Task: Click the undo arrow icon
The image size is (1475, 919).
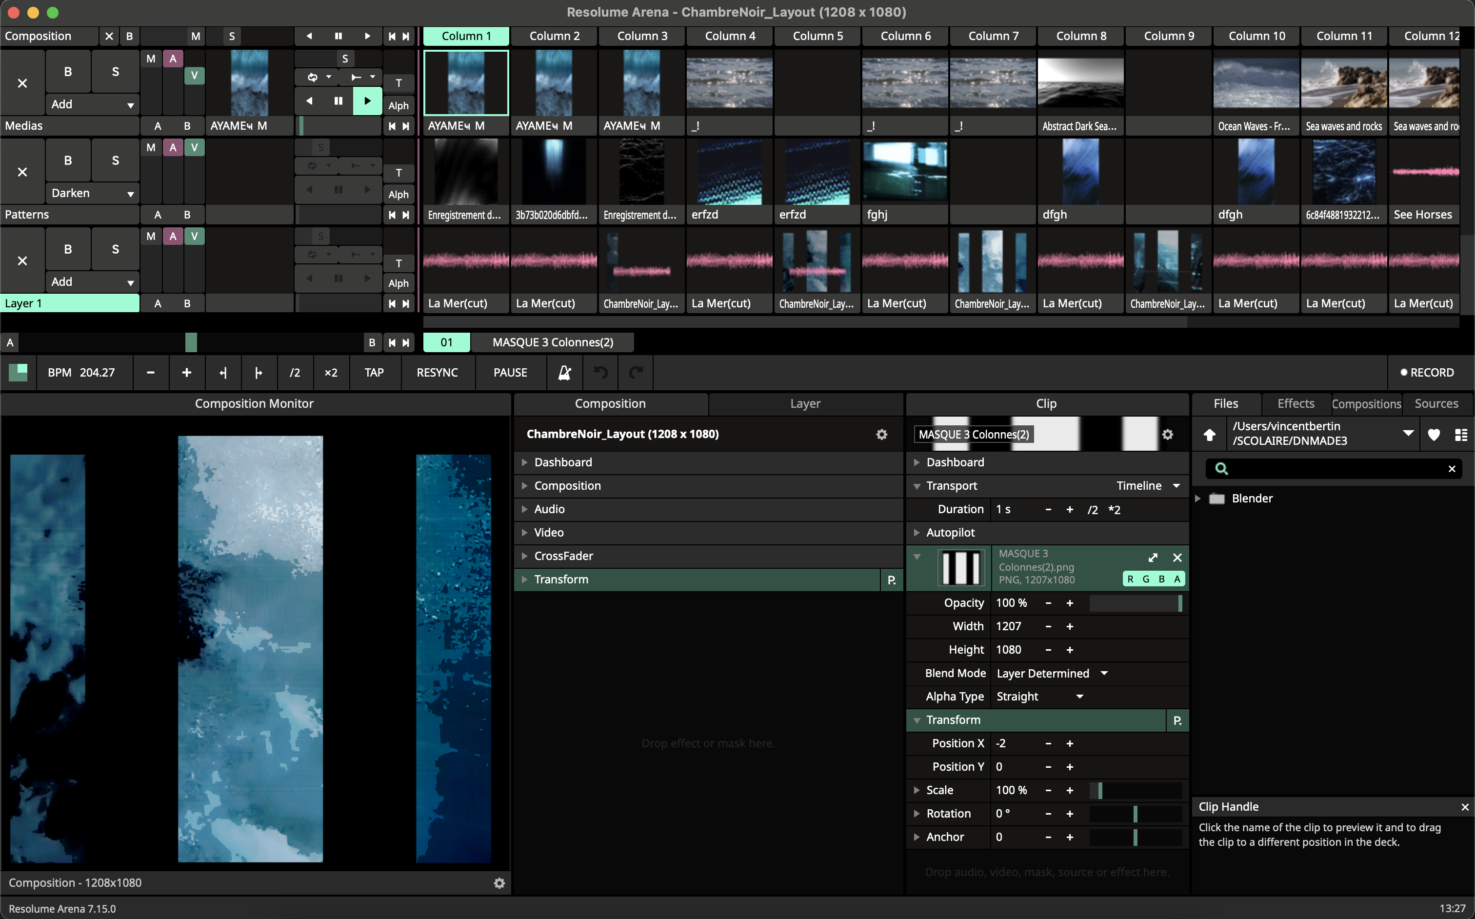Action: point(600,373)
